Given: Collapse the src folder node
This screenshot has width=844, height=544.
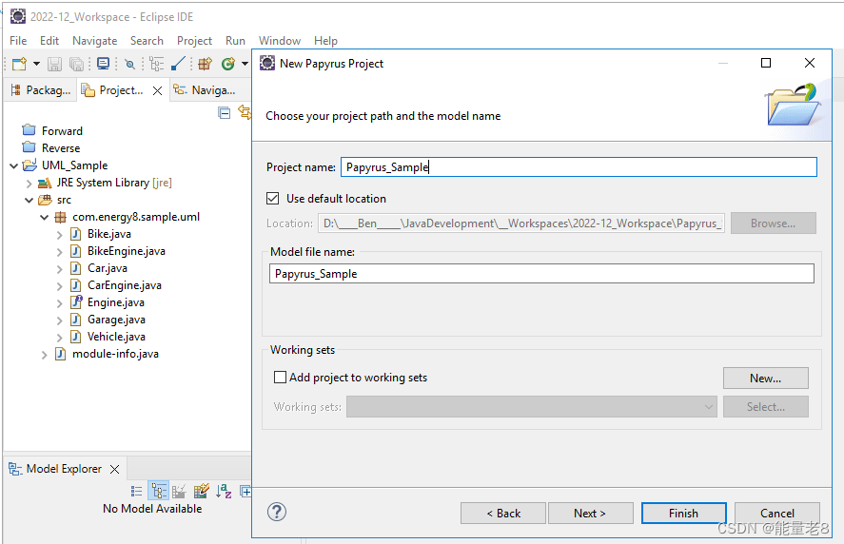Looking at the screenshot, I should click(x=29, y=200).
